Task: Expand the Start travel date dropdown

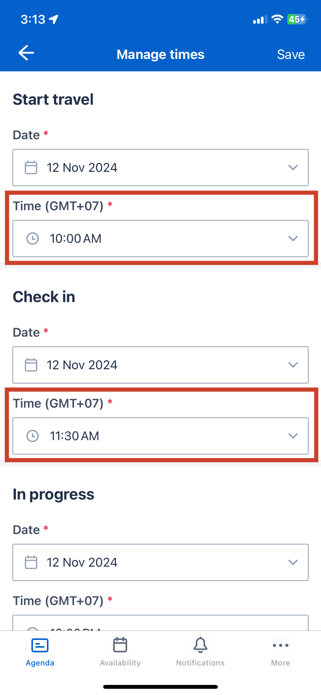Action: [x=293, y=168]
